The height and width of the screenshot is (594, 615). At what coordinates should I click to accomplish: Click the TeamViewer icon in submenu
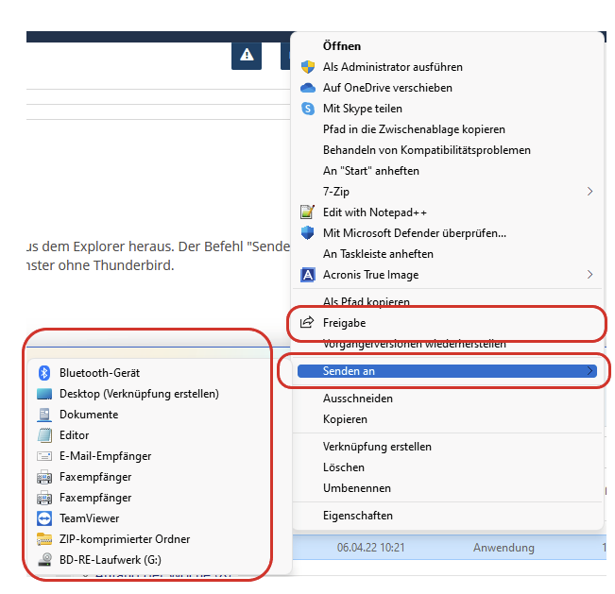(43, 518)
